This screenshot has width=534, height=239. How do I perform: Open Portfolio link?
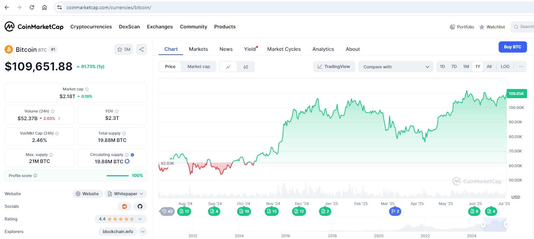(462, 27)
